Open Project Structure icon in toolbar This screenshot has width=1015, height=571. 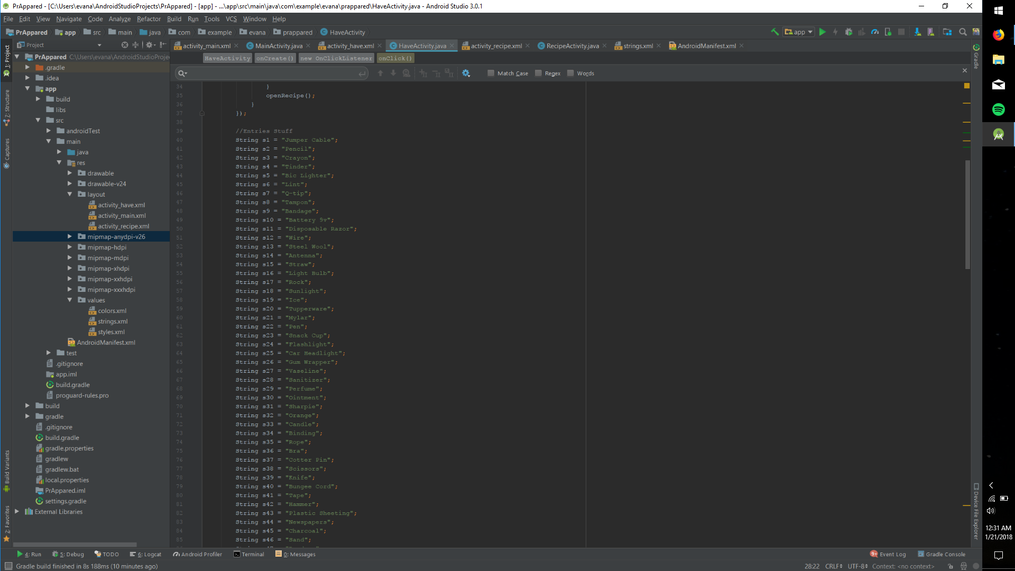tap(947, 32)
